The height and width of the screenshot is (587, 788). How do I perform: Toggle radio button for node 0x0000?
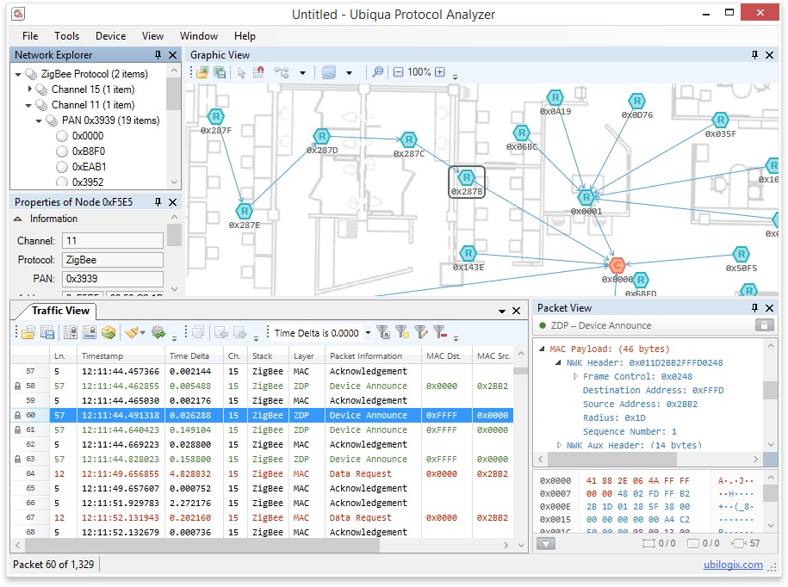[62, 136]
